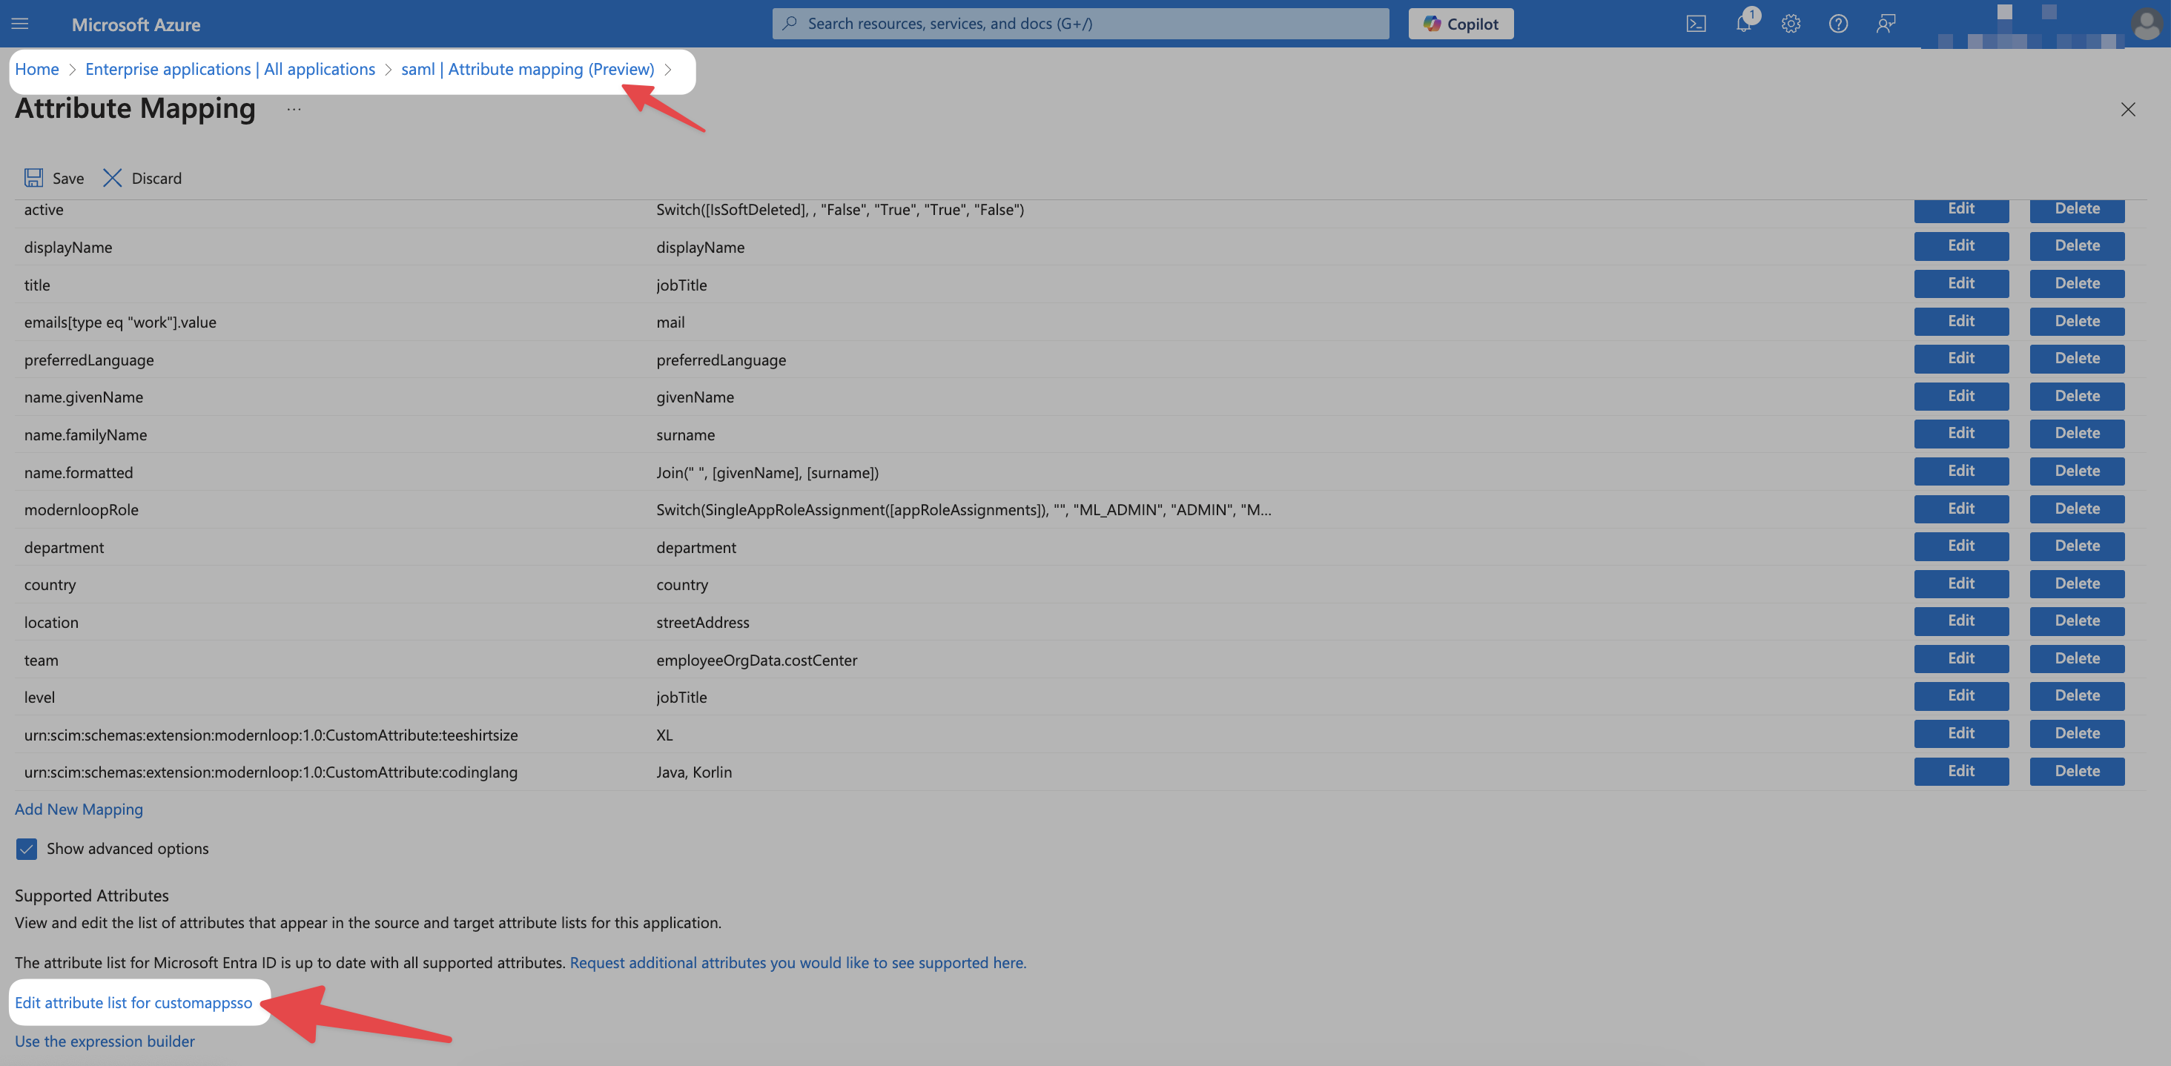This screenshot has width=2171, height=1066.
Task: Open the Help question mark icon
Action: [x=1838, y=24]
